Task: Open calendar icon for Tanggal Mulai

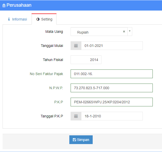Action: click(x=76, y=46)
